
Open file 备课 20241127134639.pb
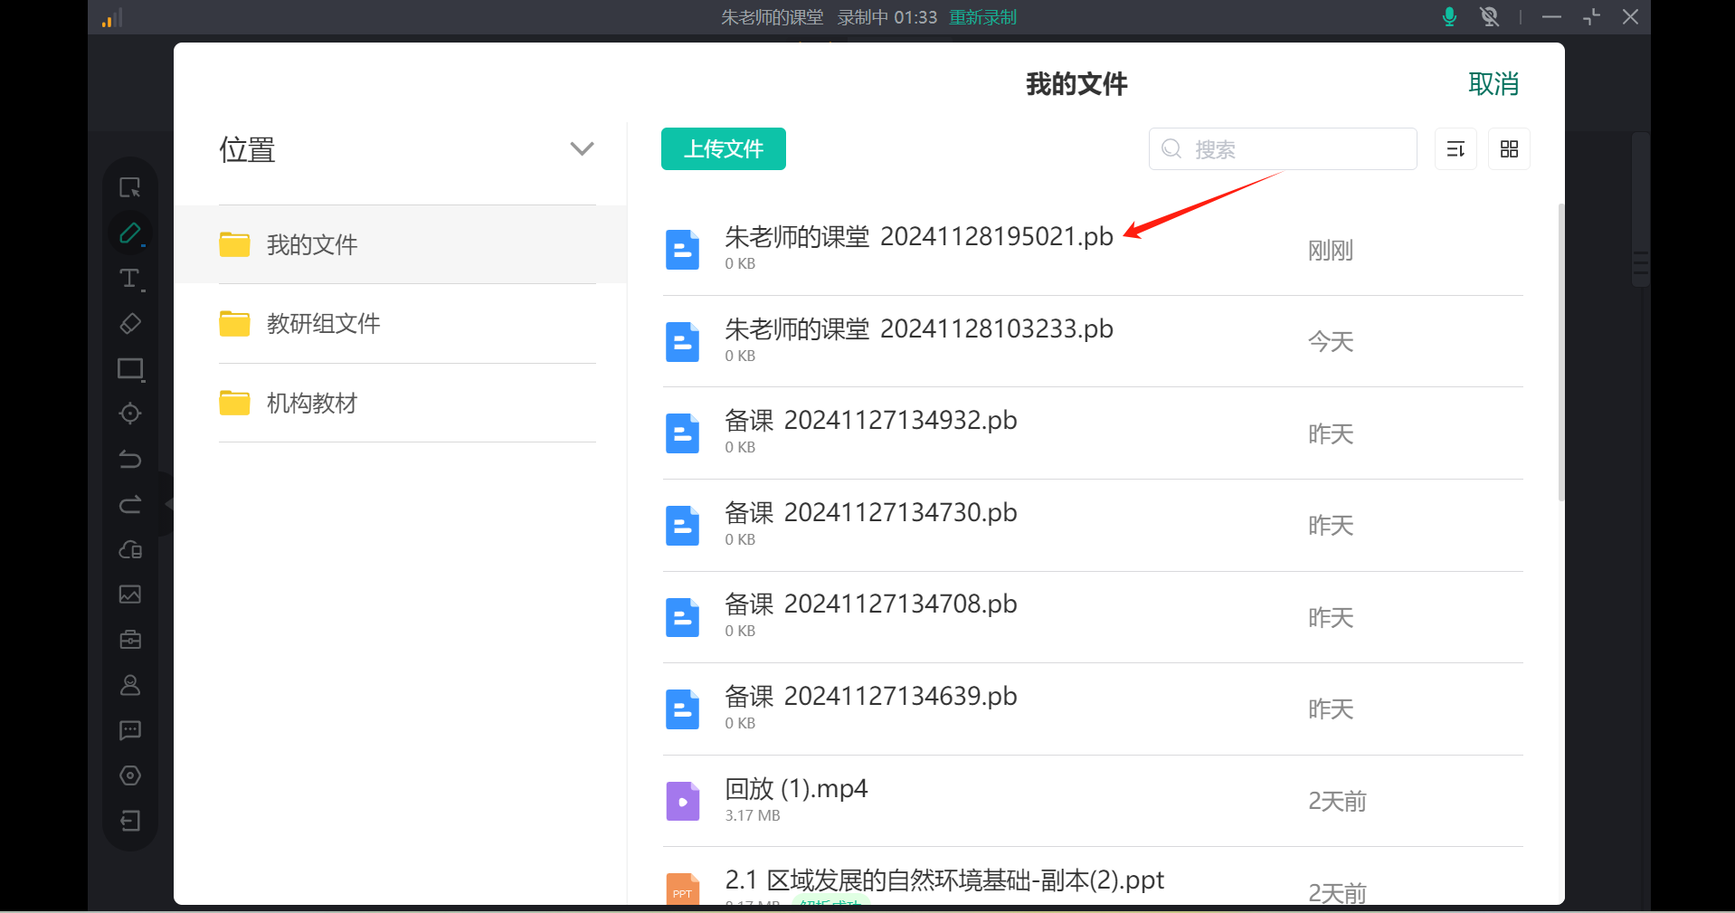click(x=1093, y=709)
